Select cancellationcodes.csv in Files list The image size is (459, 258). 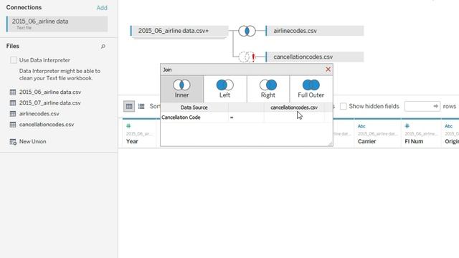[x=47, y=125]
